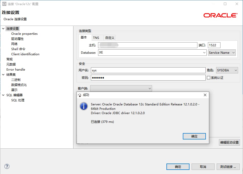Image resolution: width=243 pixels, height=174 pixels.
Task: Close the connection configuration window
Action: pos(237,4)
